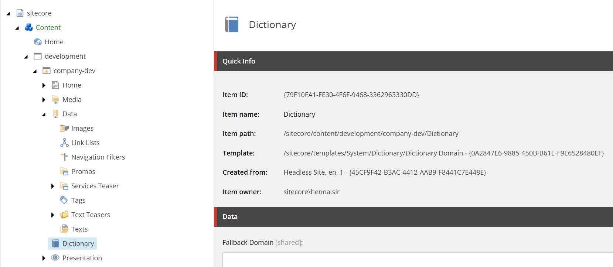Click the Item owner sitecore\henna.sir value

[x=311, y=192]
